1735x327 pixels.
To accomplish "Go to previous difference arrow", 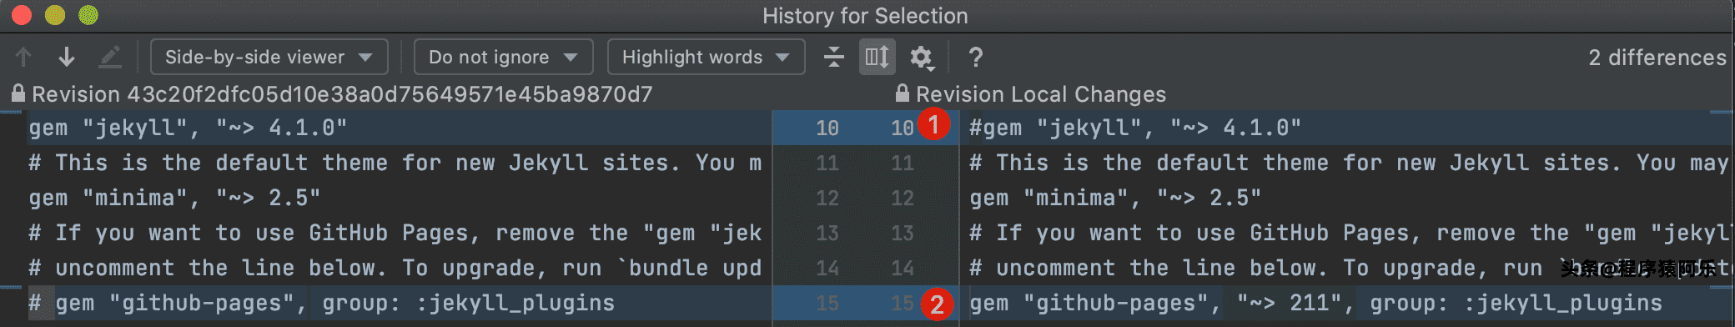I will click(x=23, y=57).
